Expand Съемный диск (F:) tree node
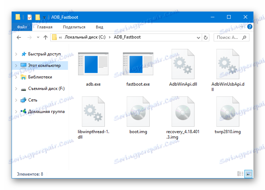Screen dimensions: 265x190 tap(16, 89)
